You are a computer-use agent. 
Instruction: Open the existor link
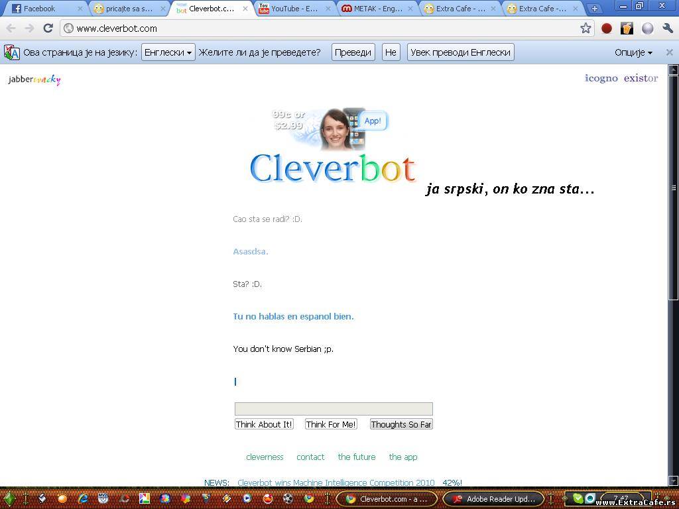[x=641, y=78]
